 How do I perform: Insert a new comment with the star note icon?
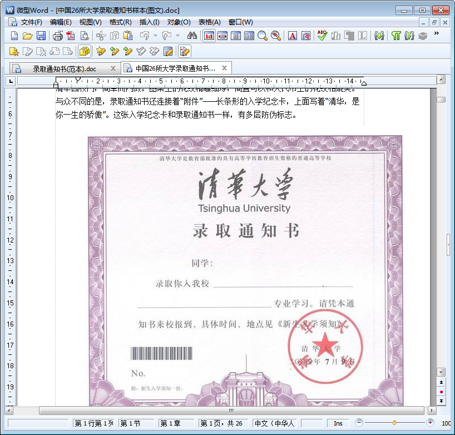14,52
